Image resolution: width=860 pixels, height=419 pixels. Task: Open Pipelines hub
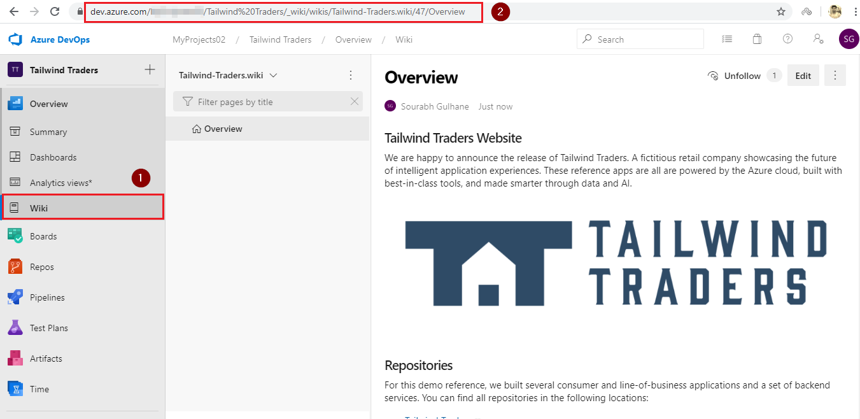(x=82, y=297)
